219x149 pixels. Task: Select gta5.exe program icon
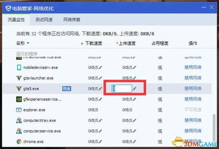(19, 89)
